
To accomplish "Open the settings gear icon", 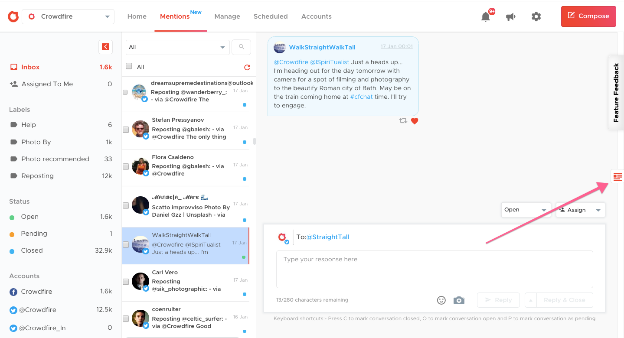I will coord(536,16).
